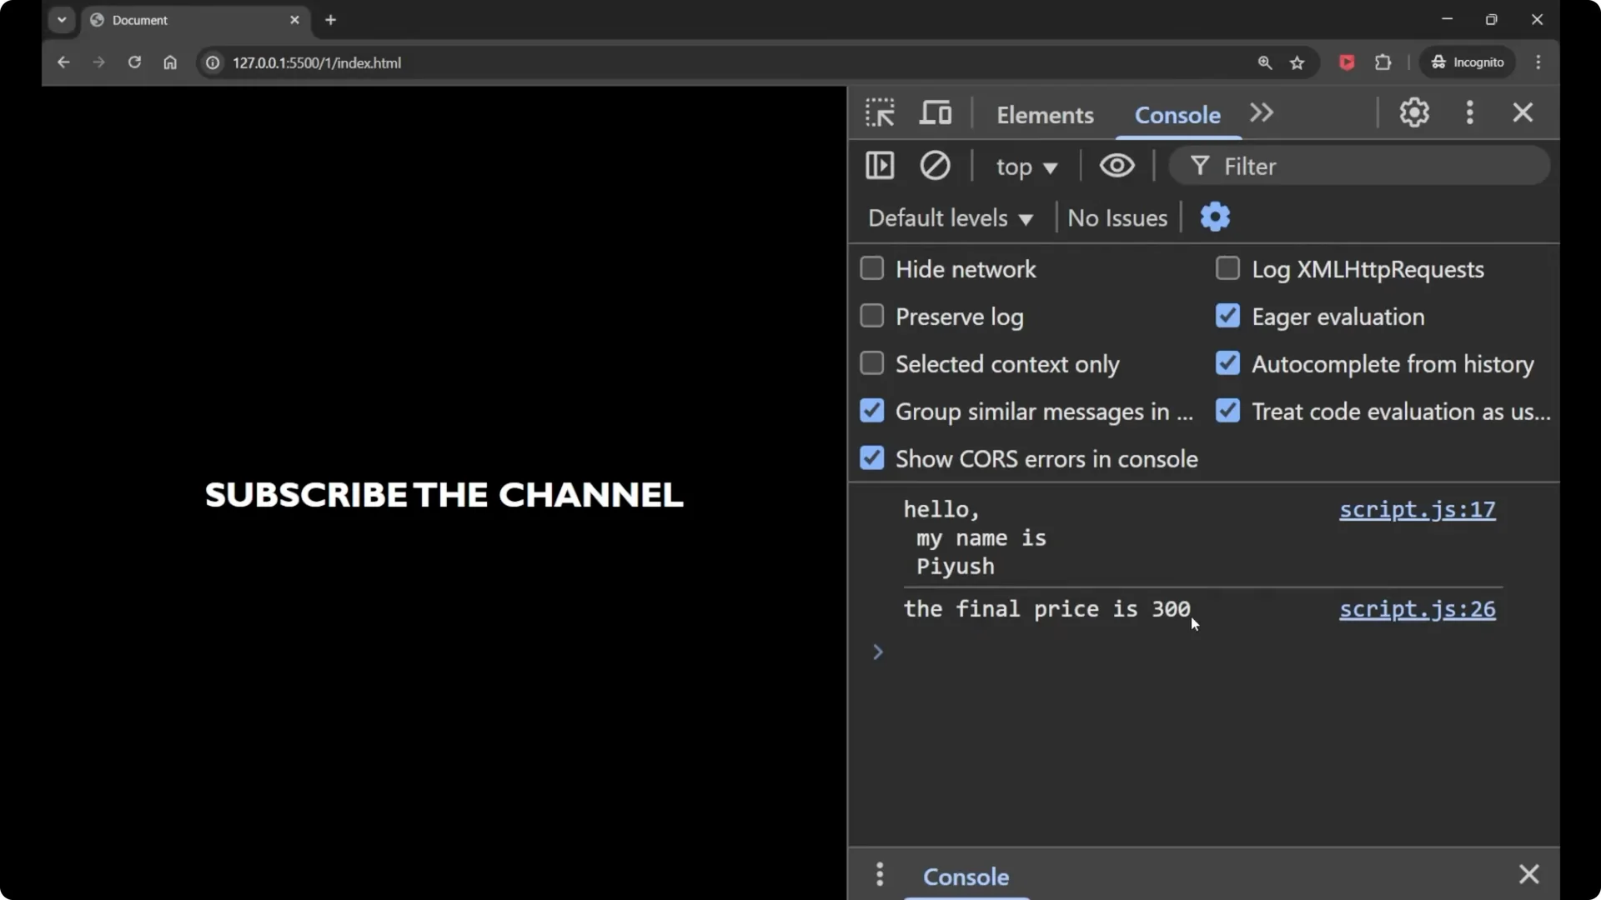1601x900 pixels.
Task: Open script.js:17 source link
Action: 1417,509
